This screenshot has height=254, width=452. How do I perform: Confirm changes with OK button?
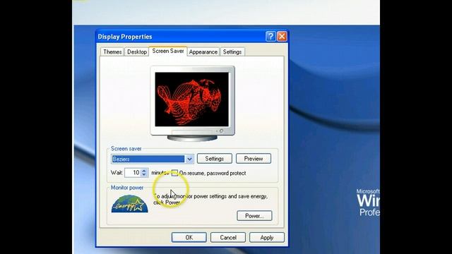(189, 237)
